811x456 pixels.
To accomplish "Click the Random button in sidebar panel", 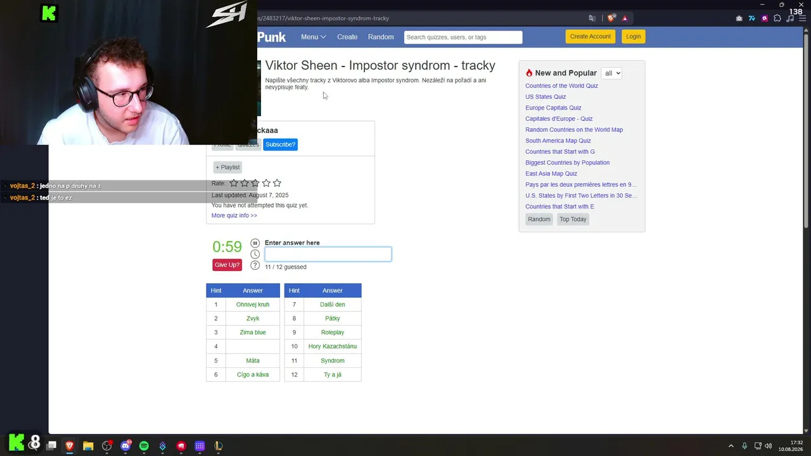I will pyautogui.click(x=539, y=219).
